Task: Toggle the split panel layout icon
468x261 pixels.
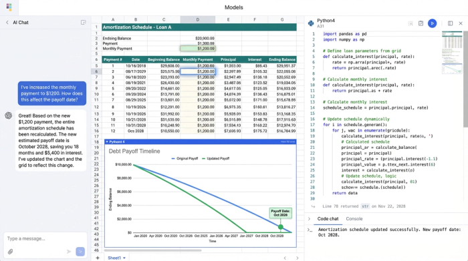Action: click(450, 23)
